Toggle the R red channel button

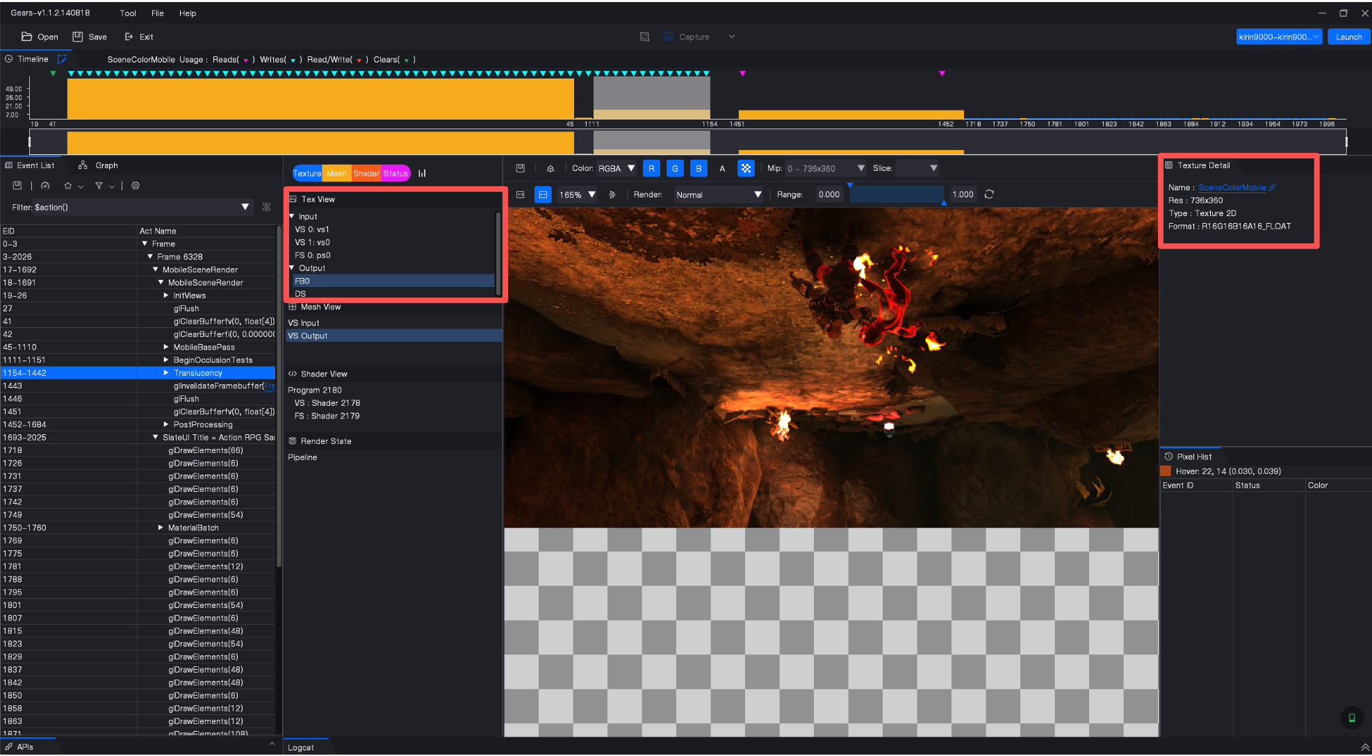pyautogui.click(x=651, y=168)
